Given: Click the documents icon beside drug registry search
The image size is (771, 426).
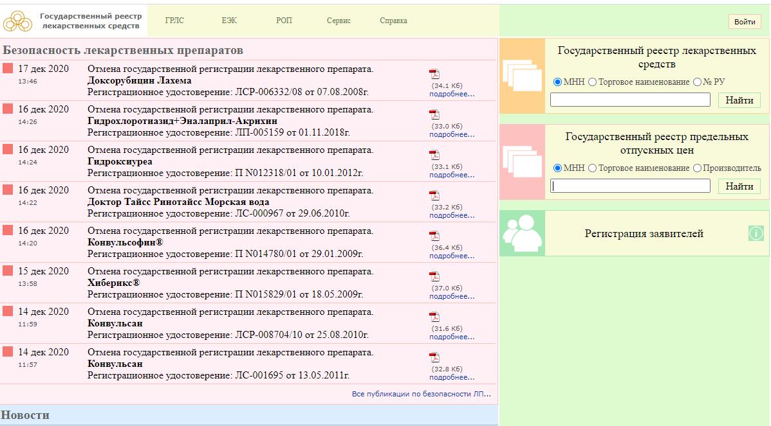Looking at the screenshot, I should tap(522, 76).
